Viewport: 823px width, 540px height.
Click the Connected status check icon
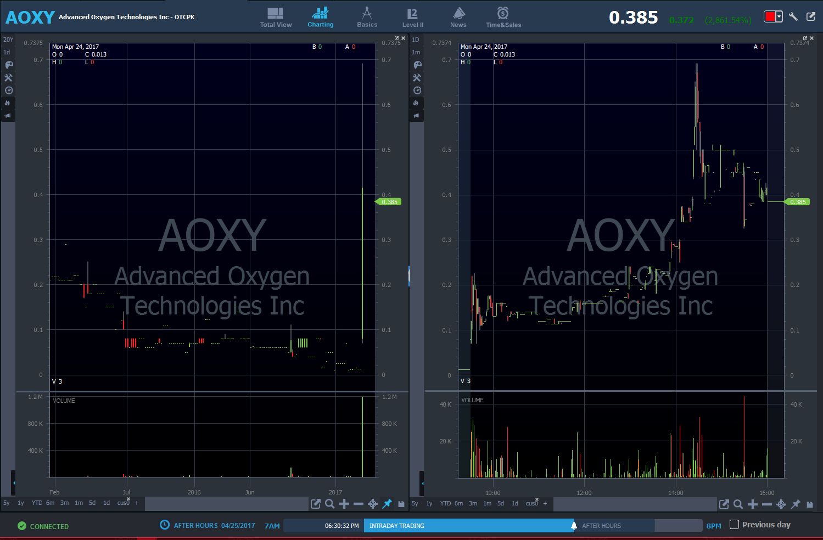tap(22, 526)
